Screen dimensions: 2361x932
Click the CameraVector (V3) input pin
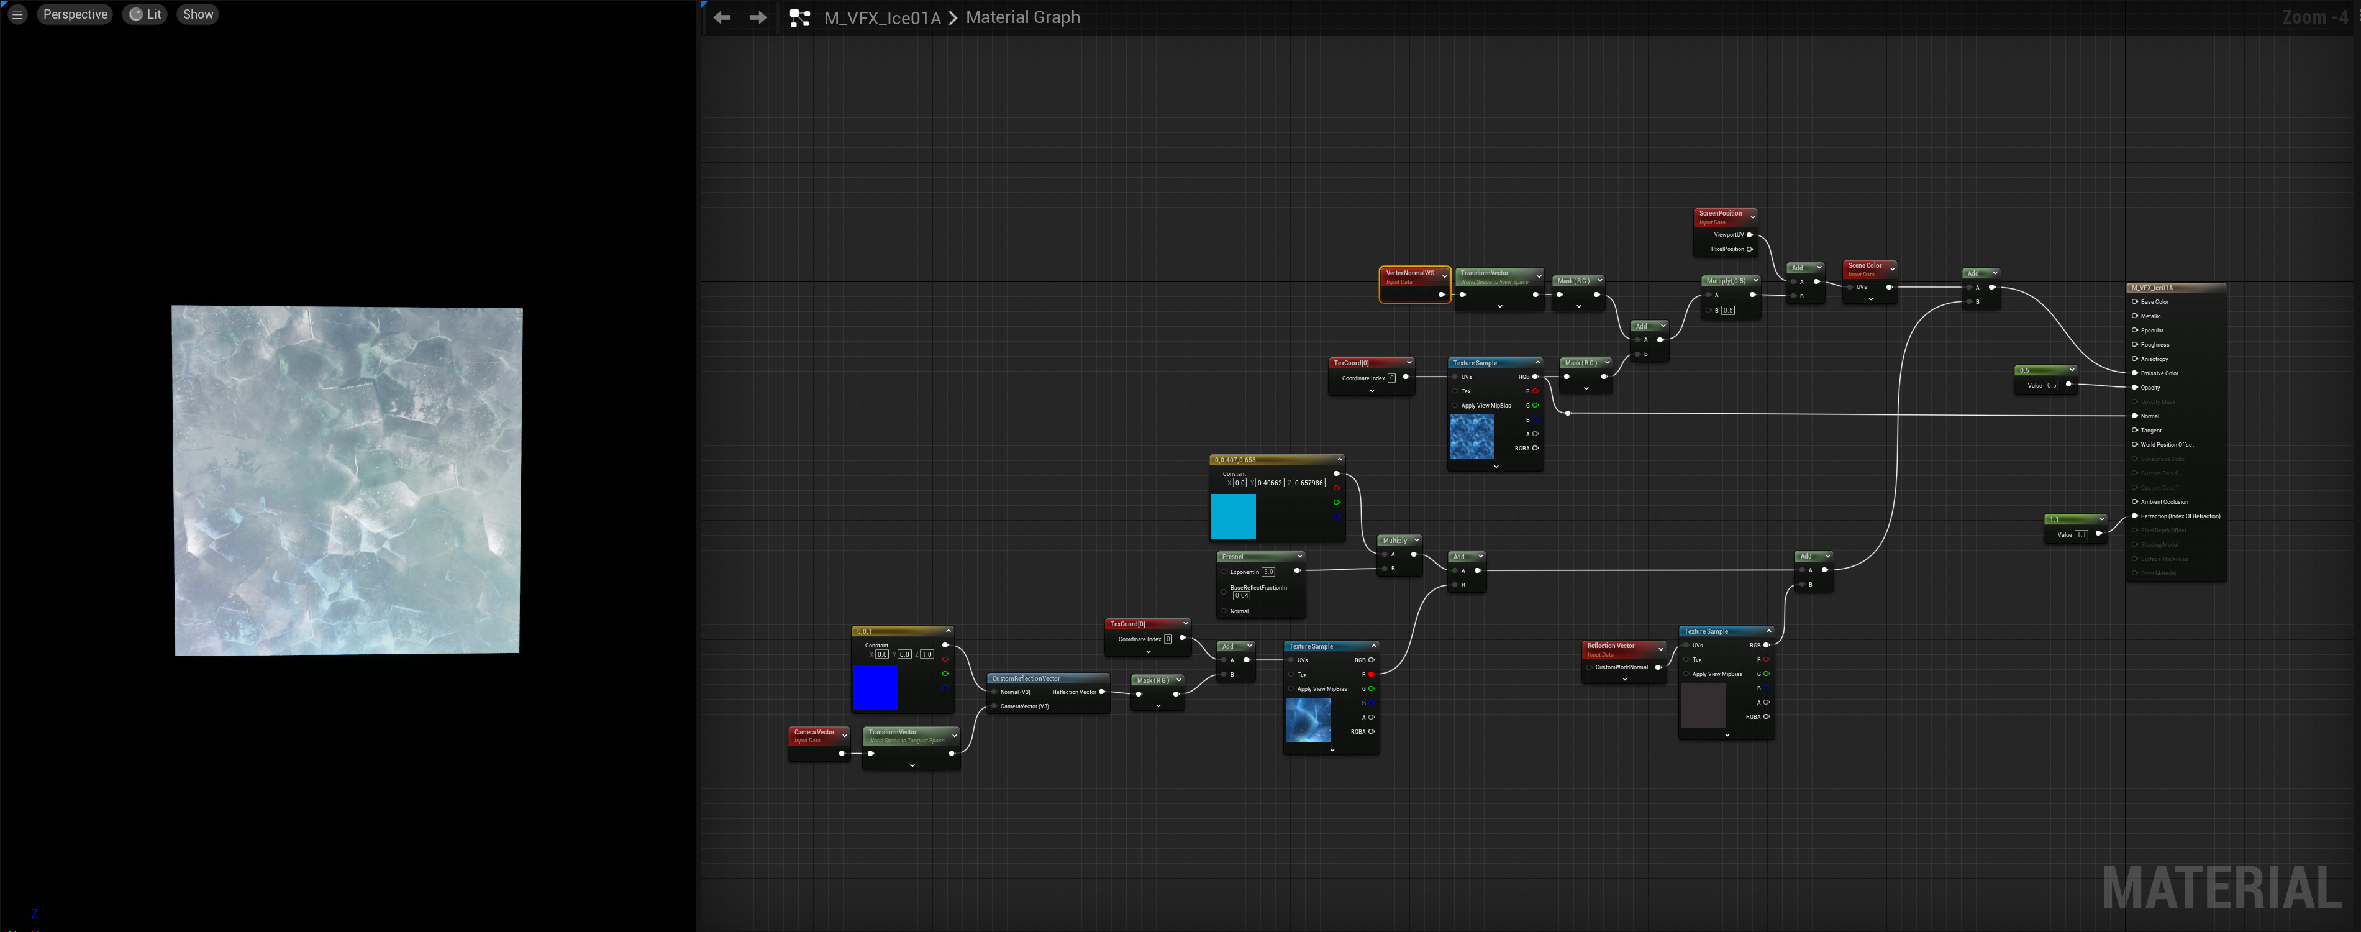point(994,706)
